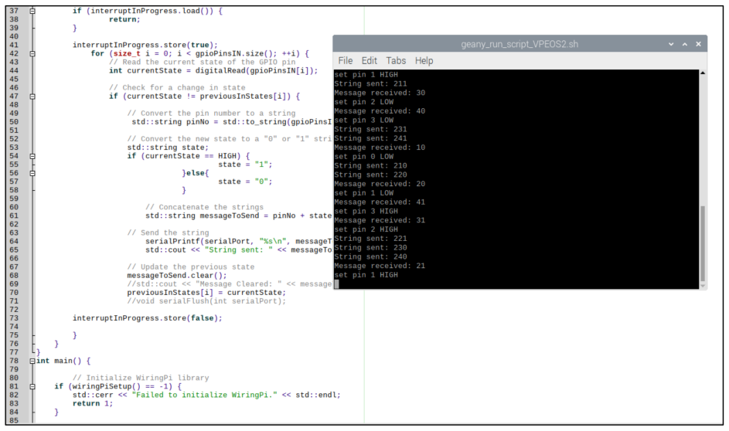Image resolution: width=729 pixels, height=431 pixels.
Task: Collapse the fold marker at line 37
Action: 32,11
